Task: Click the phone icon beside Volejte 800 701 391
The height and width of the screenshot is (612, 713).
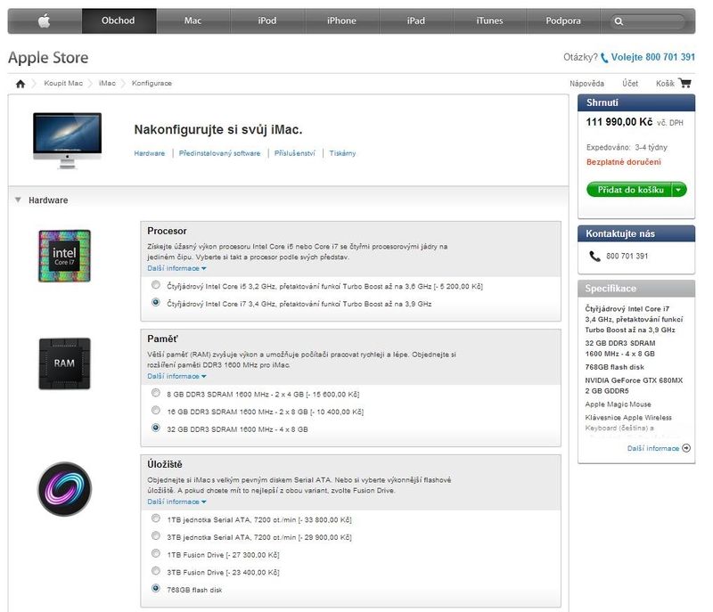Action: 604,58
